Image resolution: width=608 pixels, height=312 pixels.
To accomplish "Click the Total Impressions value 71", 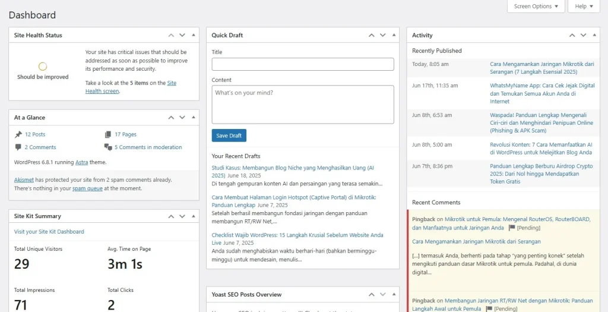I will coord(21,305).
